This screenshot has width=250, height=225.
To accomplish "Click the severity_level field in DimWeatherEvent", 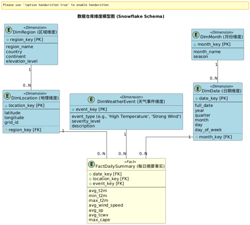I will tap(86, 121).
